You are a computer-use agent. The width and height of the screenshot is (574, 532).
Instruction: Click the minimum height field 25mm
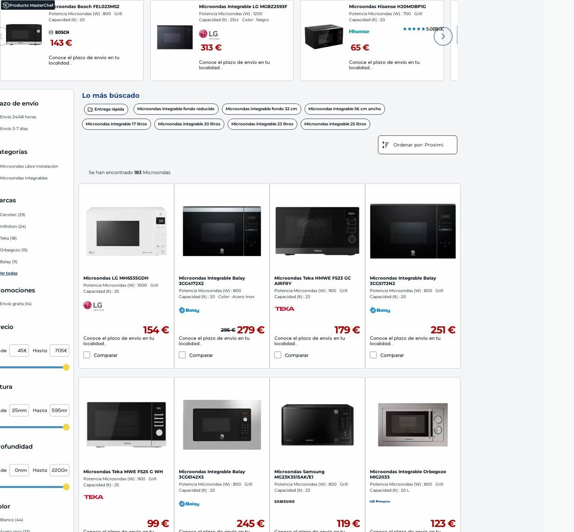(x=19, y=410)
